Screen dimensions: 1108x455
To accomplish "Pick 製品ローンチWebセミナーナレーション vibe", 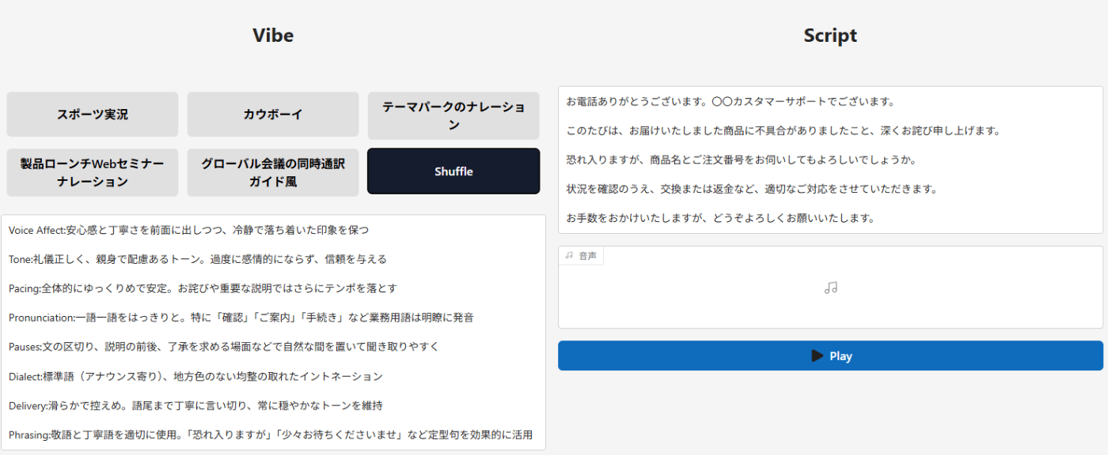I will [x=93, y=172].
